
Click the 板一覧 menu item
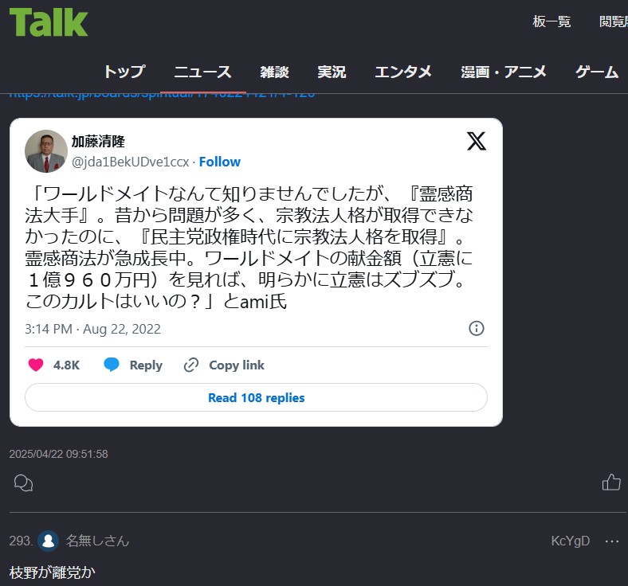(551, 21)
